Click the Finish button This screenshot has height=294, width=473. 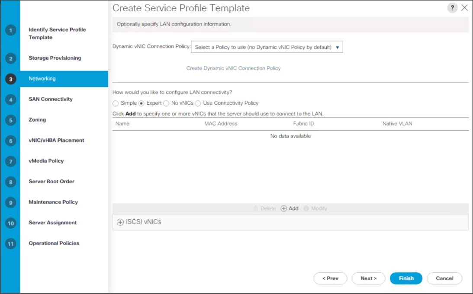406,278
